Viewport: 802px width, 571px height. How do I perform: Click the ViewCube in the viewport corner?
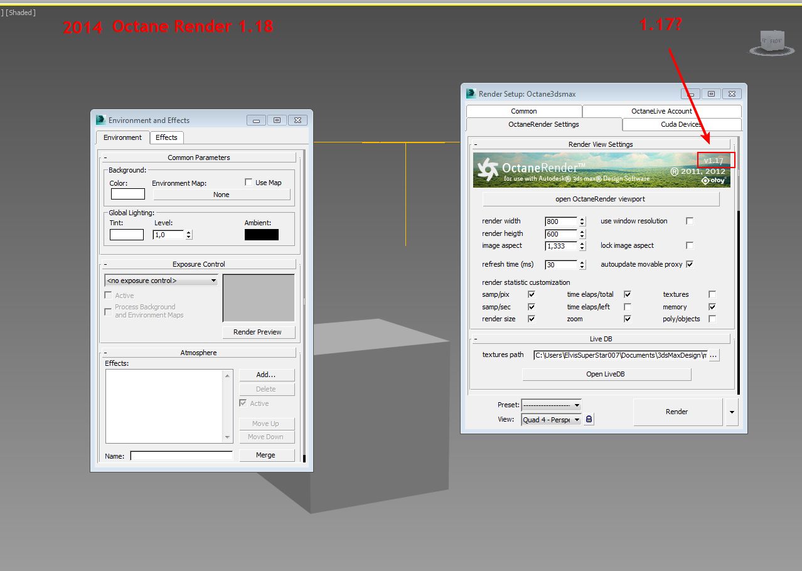click(771, 41)
